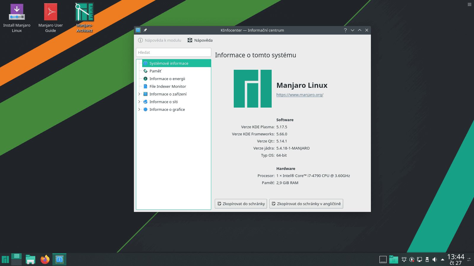Open the Informace o energii energy icon
This screenshot has height=266, width=474.
pyautogui.click(x=145, y=79)
